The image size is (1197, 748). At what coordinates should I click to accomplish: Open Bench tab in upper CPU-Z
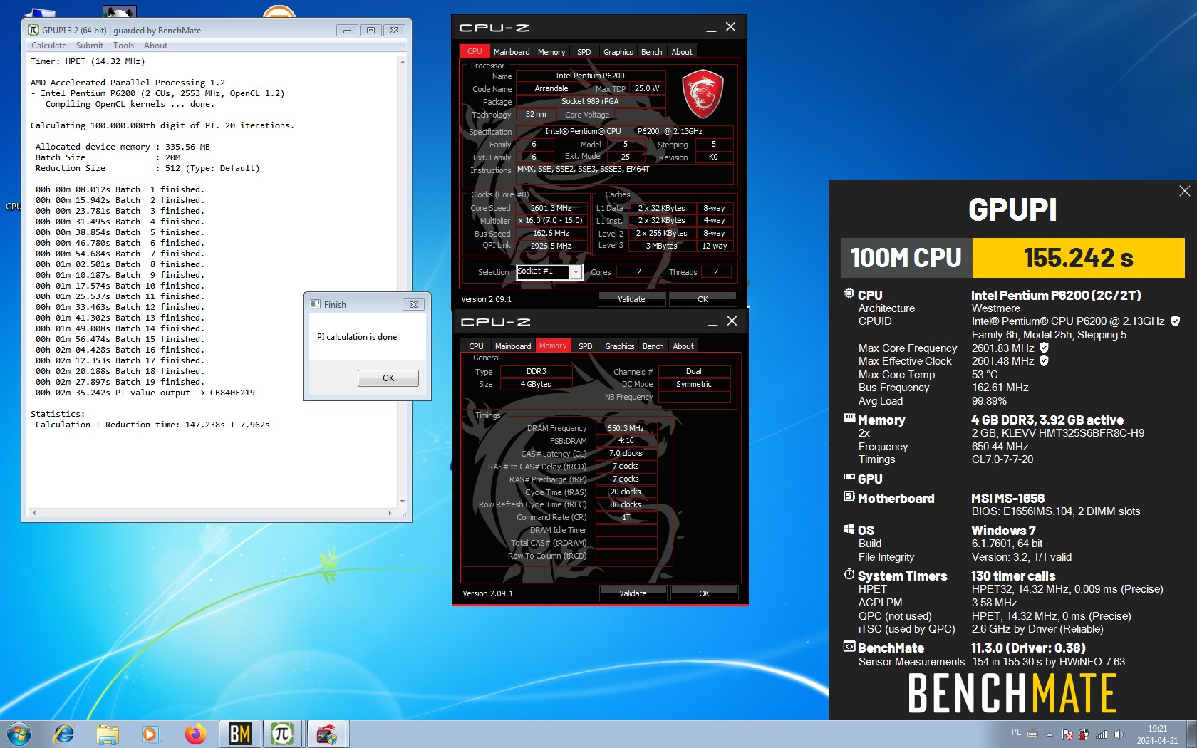point(651,52)
